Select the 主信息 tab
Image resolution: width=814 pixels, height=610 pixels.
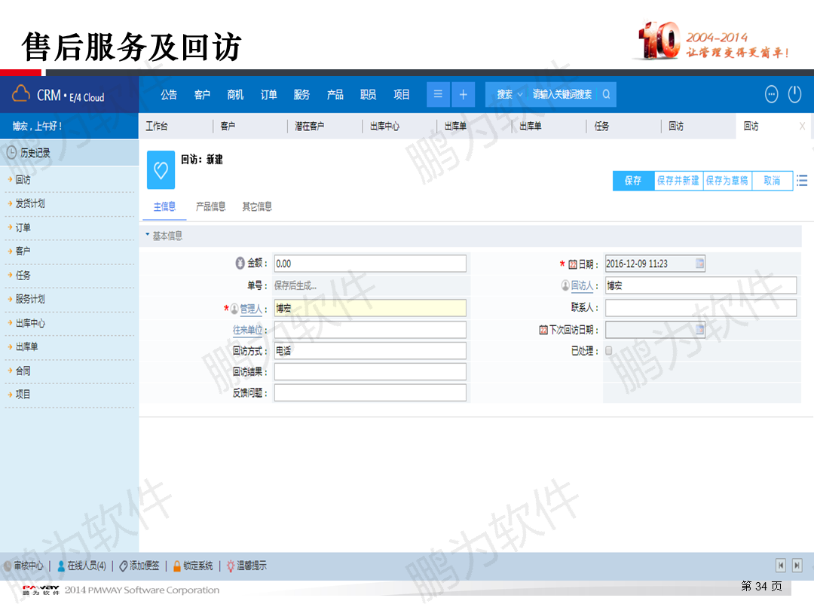tap(164, 206)
